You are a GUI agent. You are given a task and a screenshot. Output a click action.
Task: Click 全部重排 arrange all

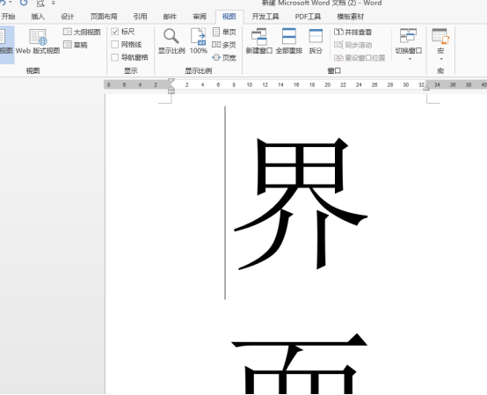(289, 41)
